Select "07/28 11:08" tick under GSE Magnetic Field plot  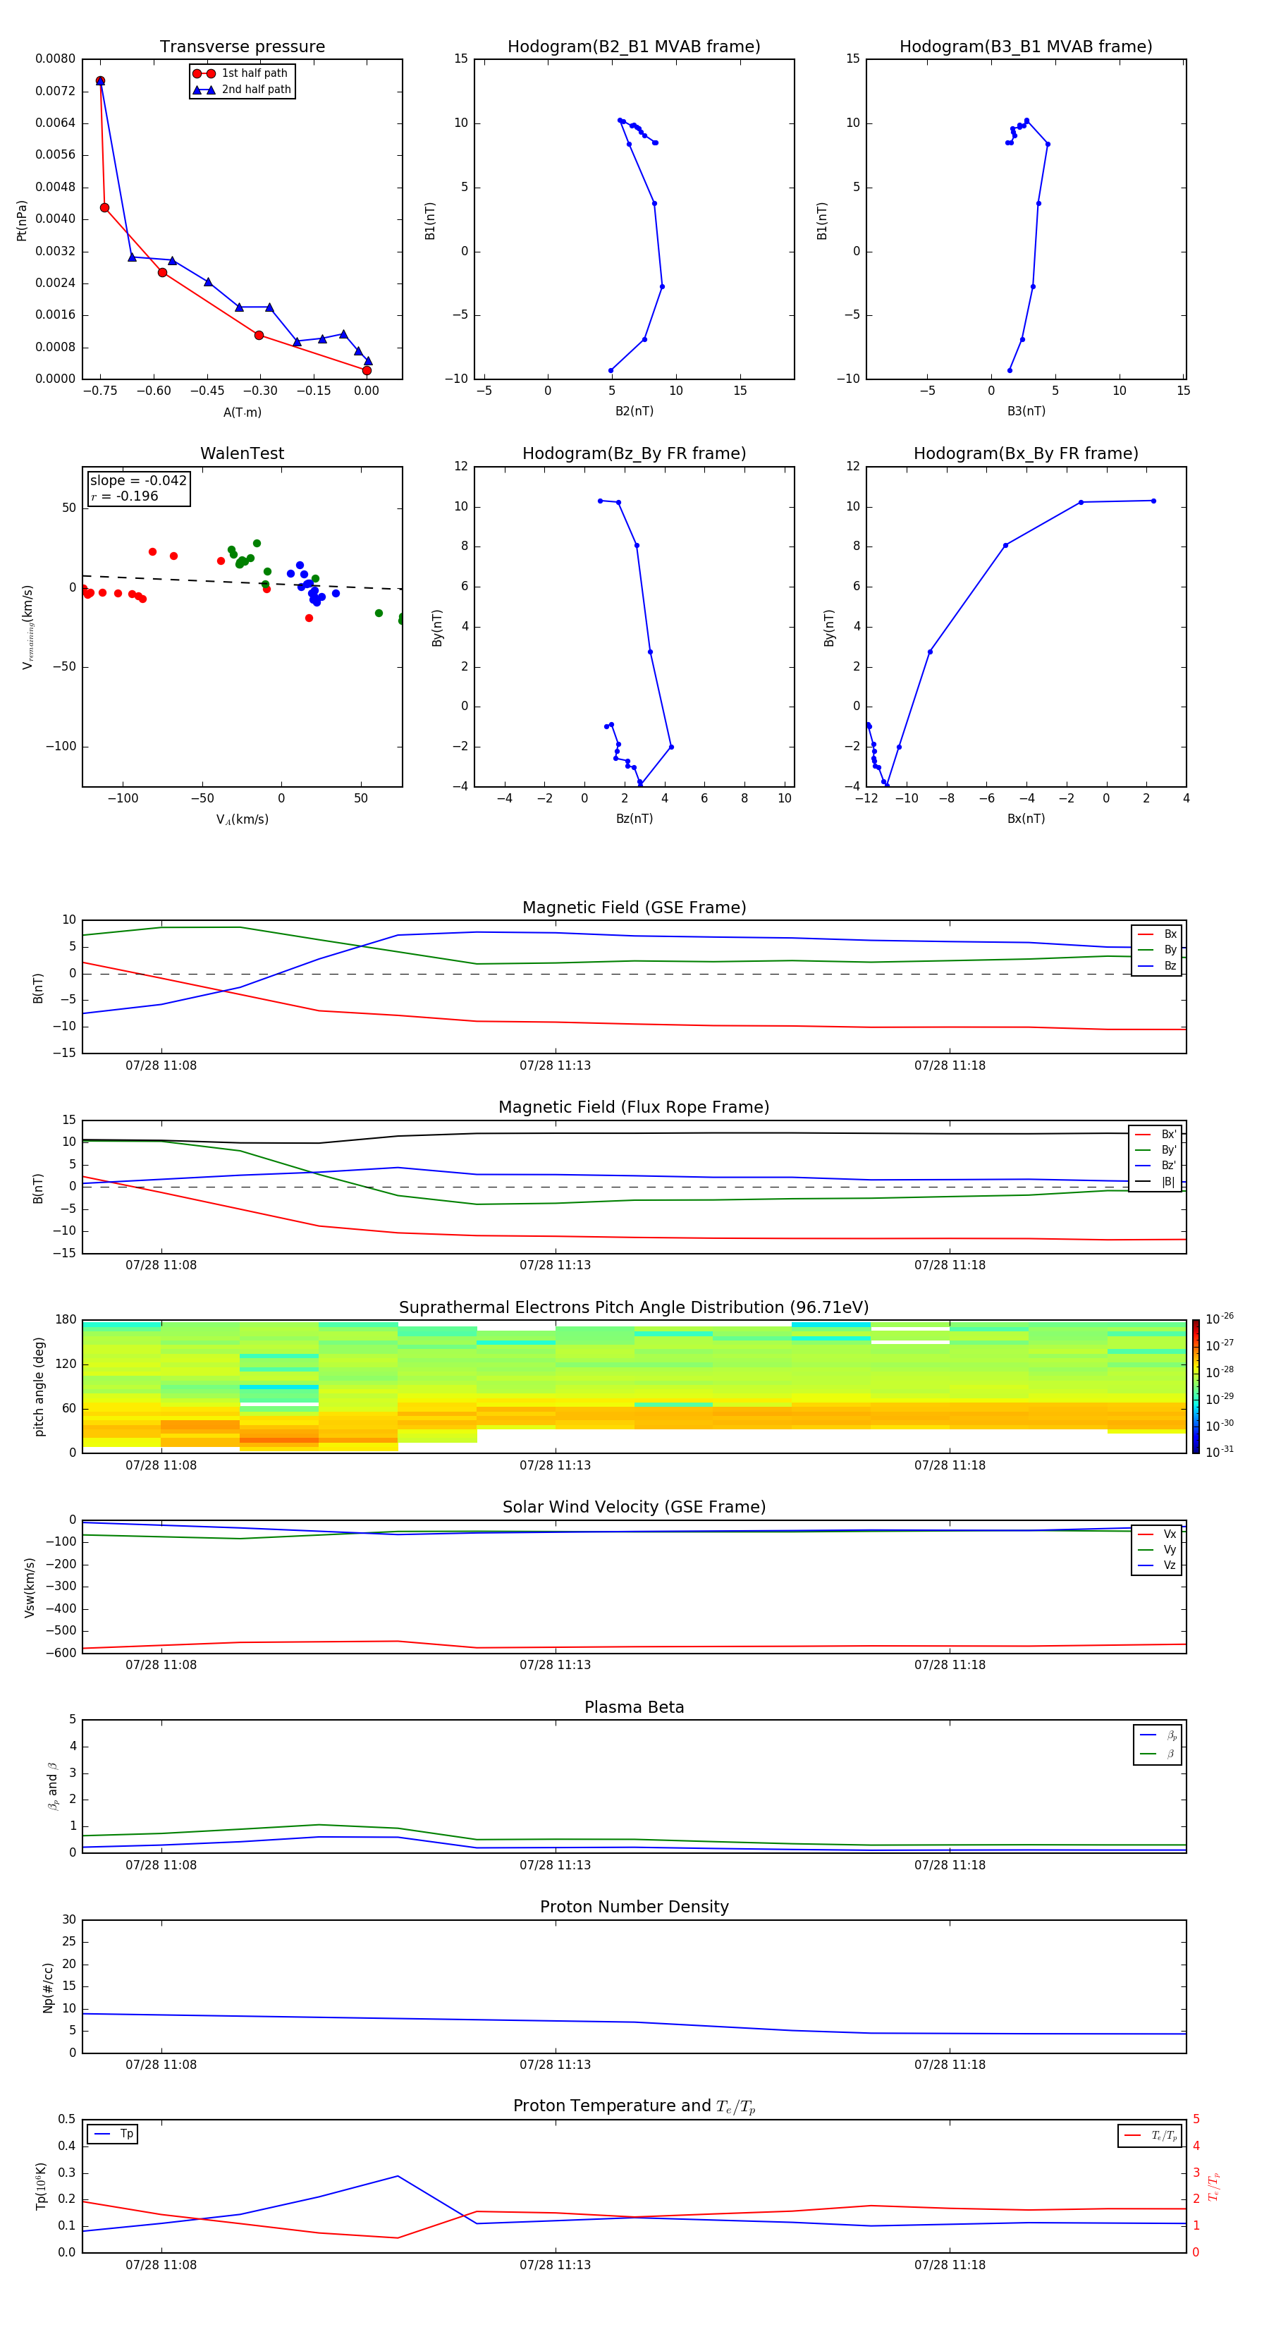coord(161,1066)
